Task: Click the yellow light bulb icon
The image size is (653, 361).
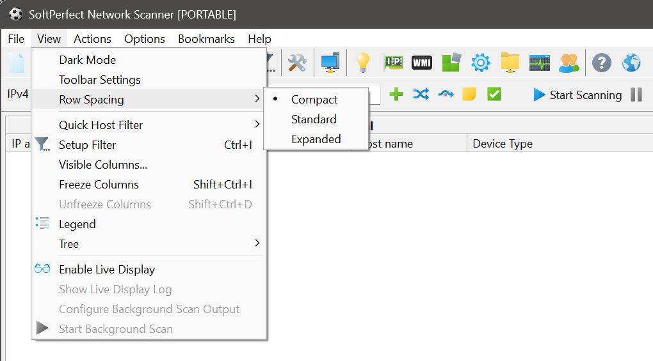Action: [363, 63]
